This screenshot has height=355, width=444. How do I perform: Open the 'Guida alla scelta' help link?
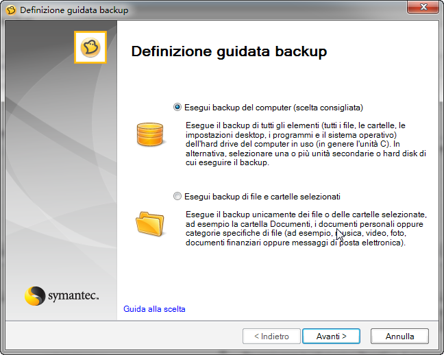coord(154,309)
